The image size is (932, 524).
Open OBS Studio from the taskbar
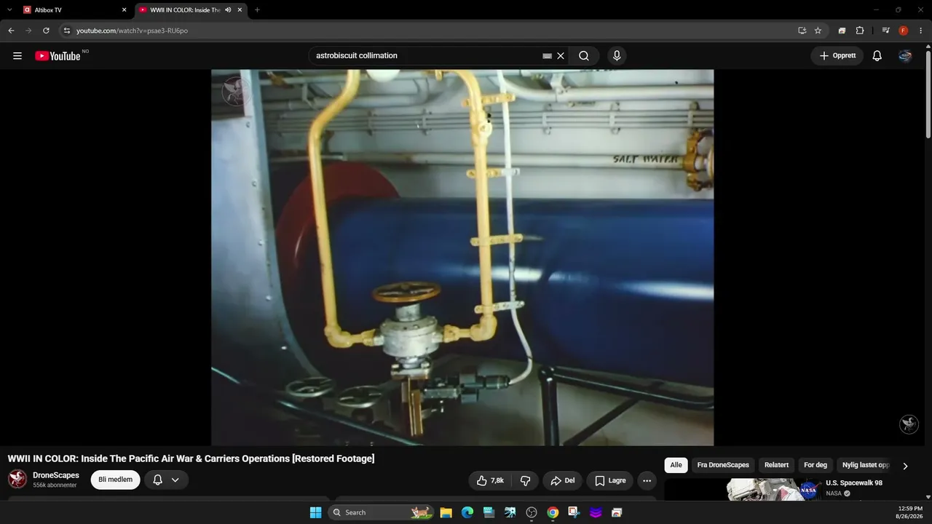[x=532, y=512]
